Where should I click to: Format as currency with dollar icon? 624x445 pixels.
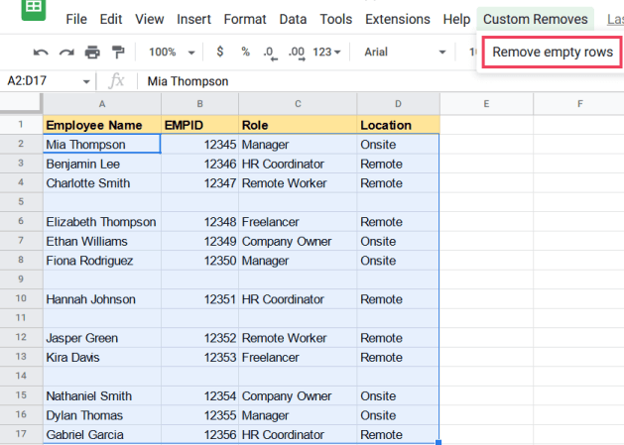tap(219, 52)
